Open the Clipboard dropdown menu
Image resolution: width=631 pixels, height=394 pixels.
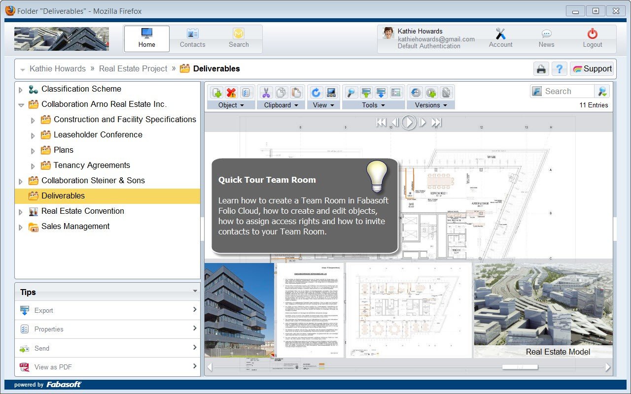[x=281, y=105]
